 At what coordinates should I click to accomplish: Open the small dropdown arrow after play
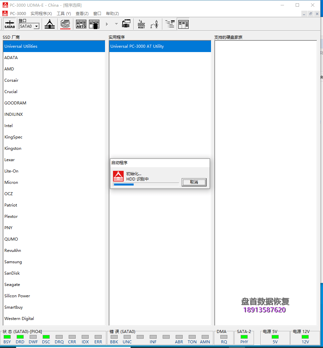[116, 24]
